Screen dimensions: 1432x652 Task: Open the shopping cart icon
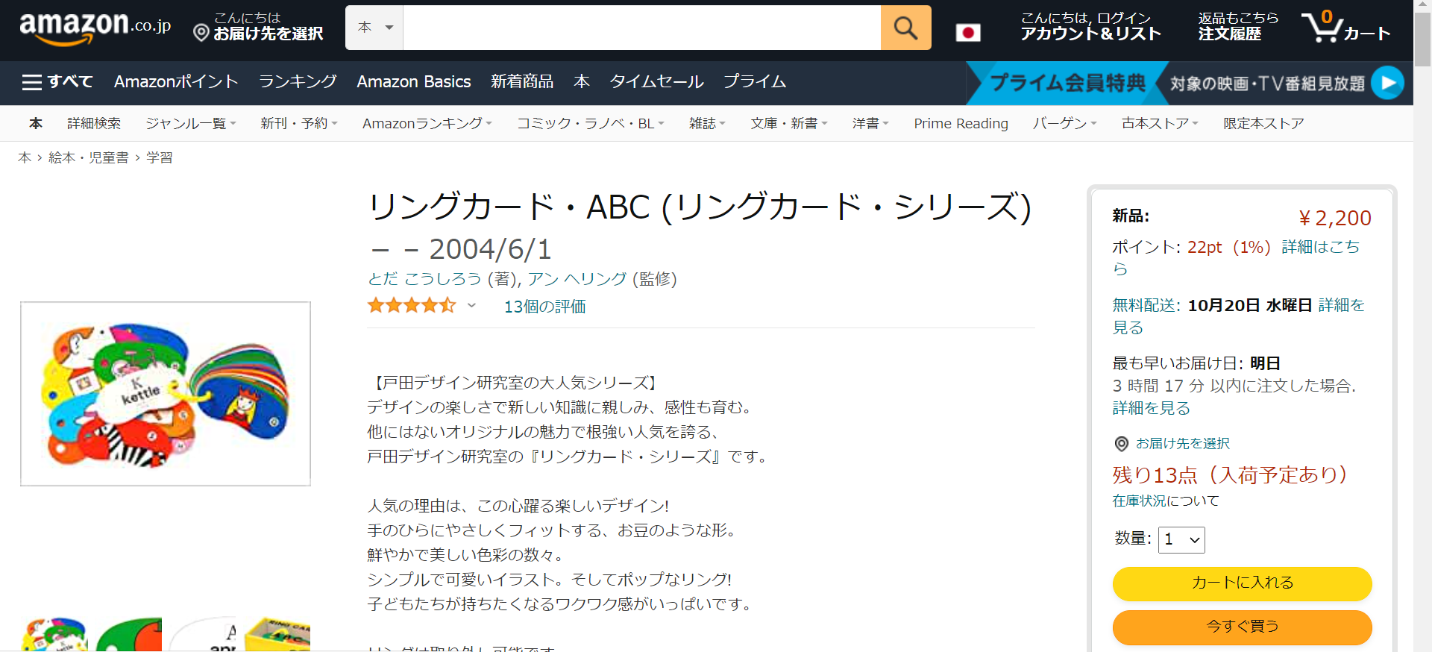pyautogui.click(x=1345, y=28)
